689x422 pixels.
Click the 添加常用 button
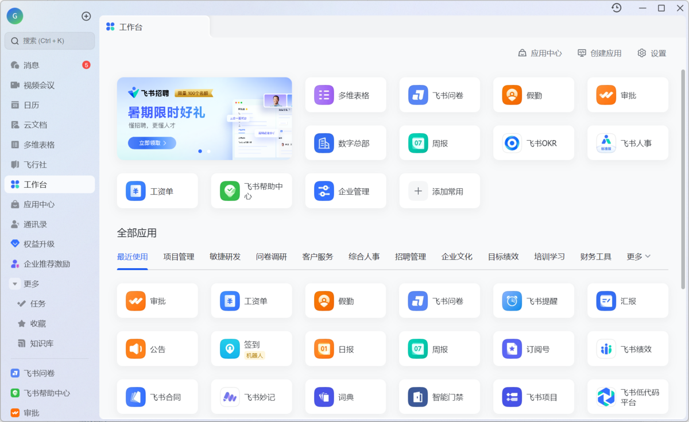440,191
